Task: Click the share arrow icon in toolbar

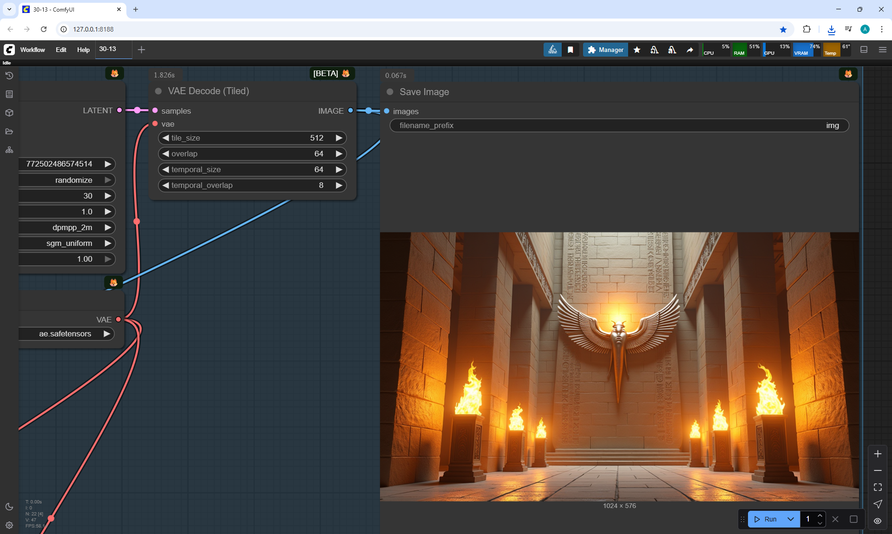Action: click(x=690, y=50)
